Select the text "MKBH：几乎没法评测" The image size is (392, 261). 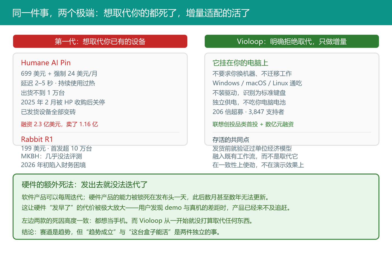pos(52,156)
